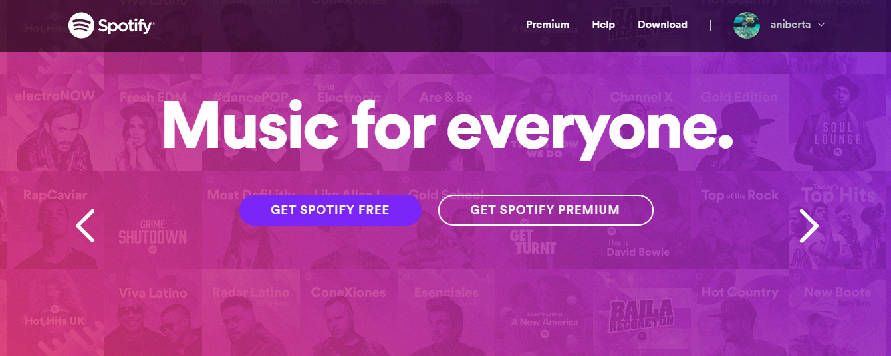Select the Today's Top Hits cover
The image size is (891, 356).
(838, 221)
